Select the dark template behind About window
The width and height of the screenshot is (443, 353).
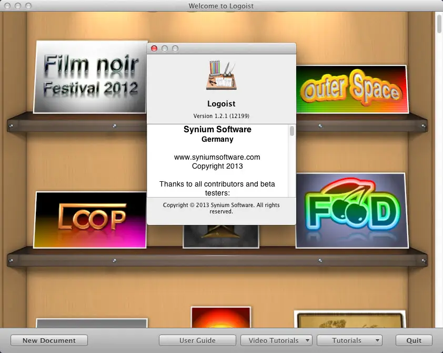coord(221,237)
